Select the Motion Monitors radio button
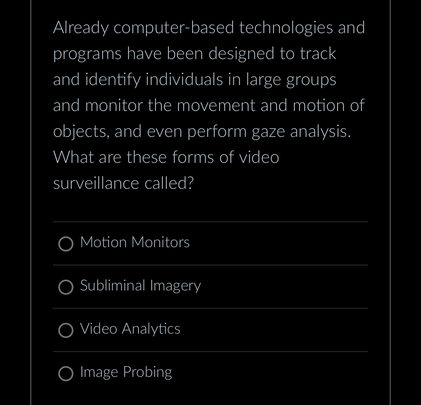 [66, 244]
